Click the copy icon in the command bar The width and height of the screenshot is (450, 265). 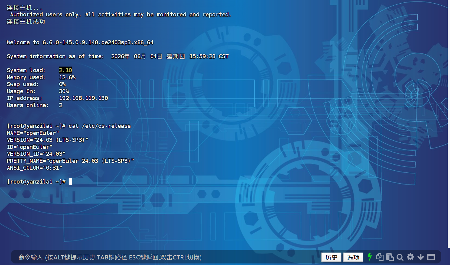tap(380, 257)
